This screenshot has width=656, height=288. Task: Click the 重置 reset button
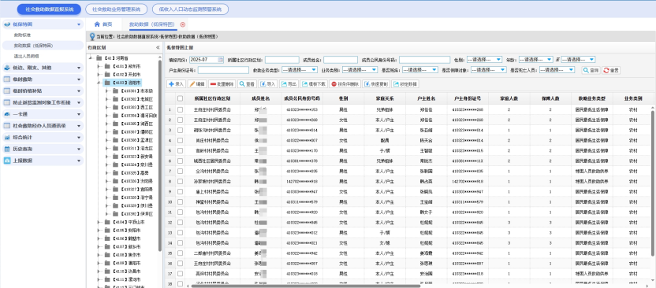tap(611, 71)
